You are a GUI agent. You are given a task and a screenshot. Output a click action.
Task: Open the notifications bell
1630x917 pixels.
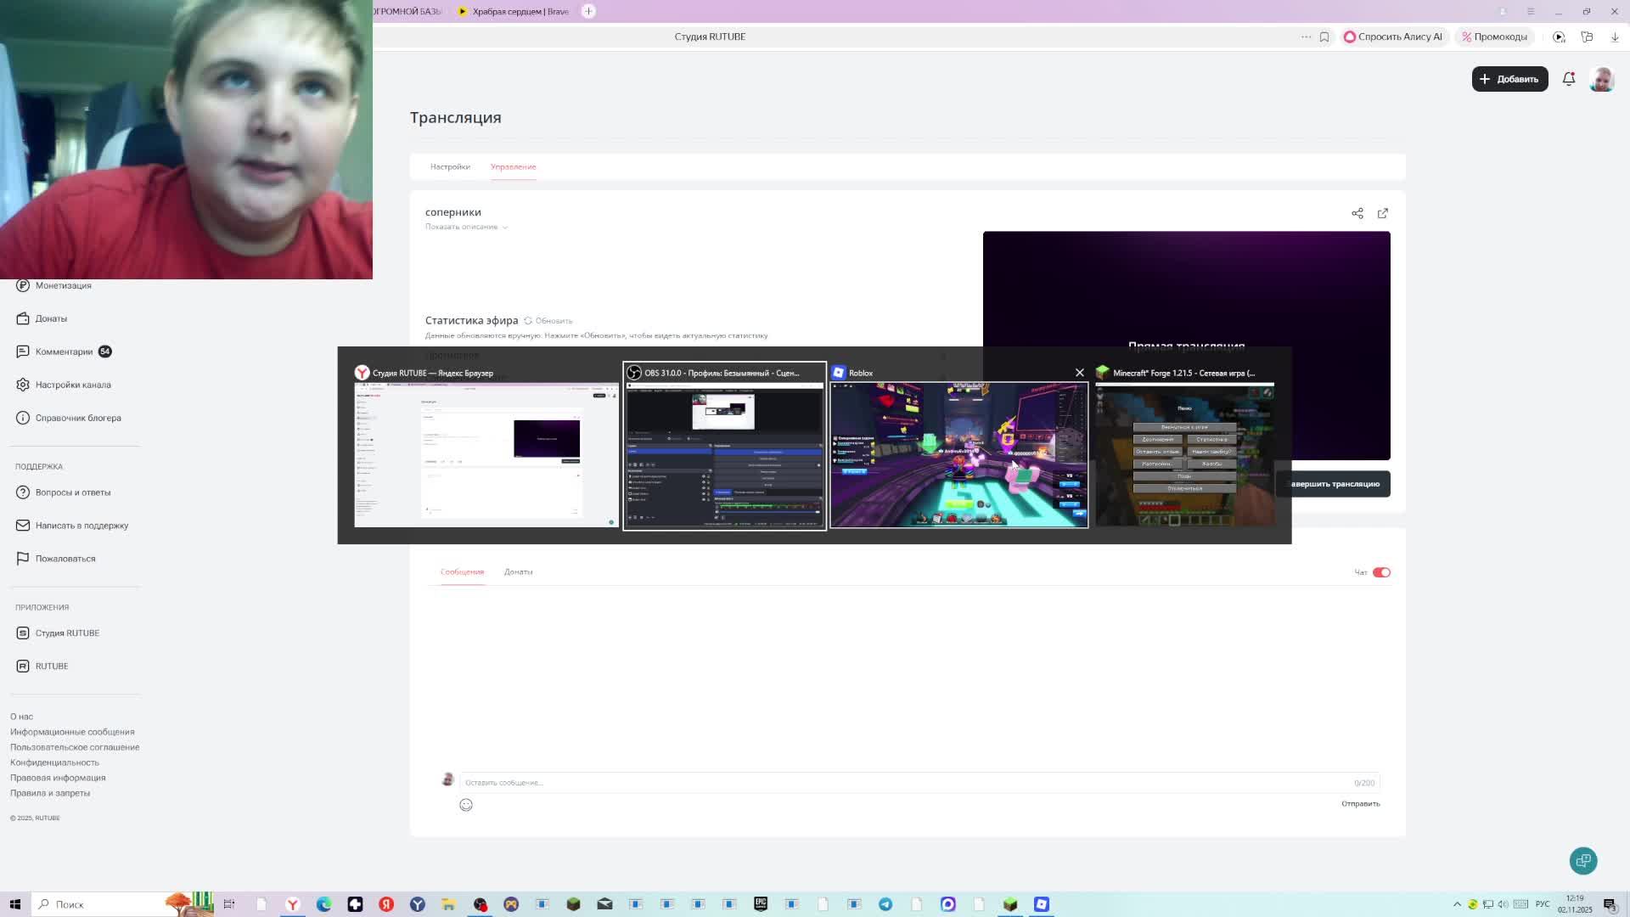coord(1568,79)
